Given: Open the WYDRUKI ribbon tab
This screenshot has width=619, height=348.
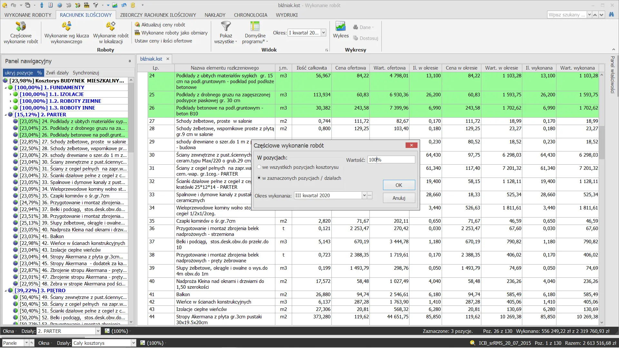Looking at the screenshot, I should pos(287,15).
